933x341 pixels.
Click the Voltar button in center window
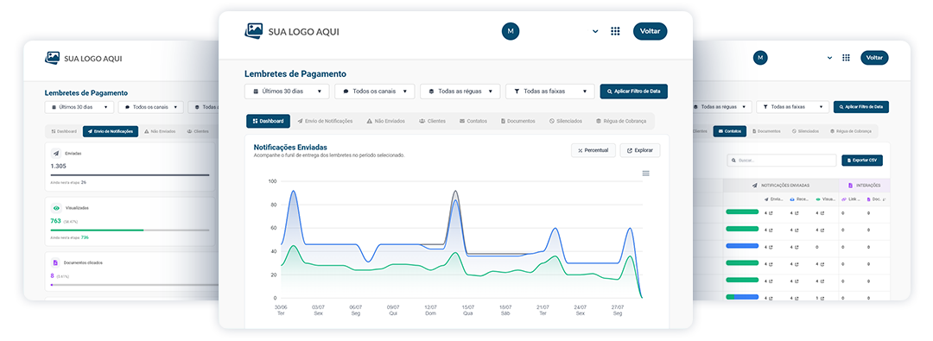[651, 31]
